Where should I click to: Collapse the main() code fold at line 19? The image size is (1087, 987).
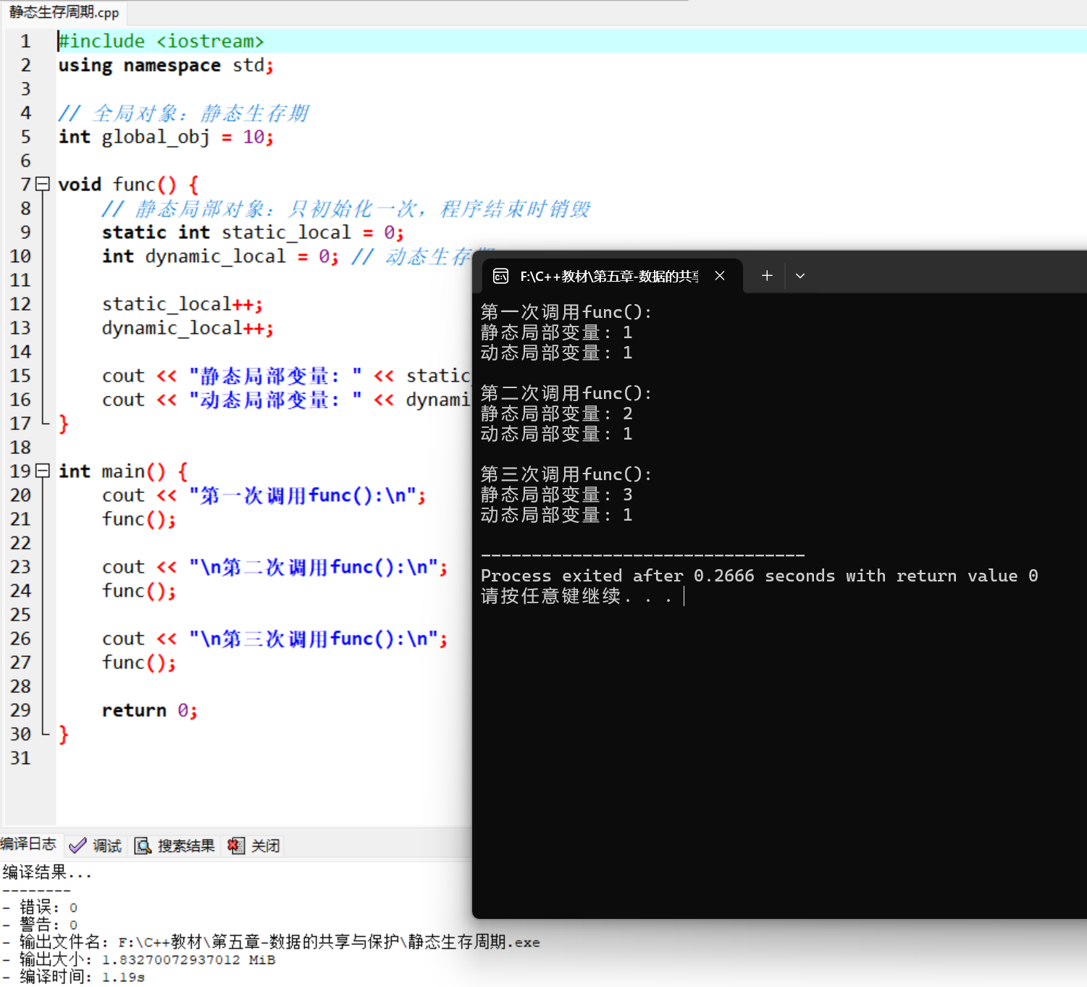point(43,471)
